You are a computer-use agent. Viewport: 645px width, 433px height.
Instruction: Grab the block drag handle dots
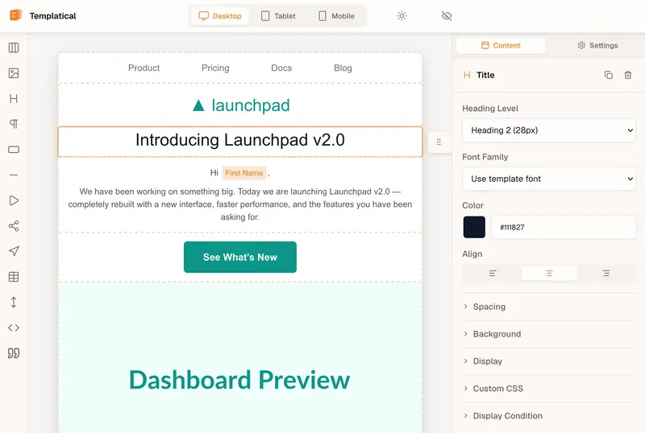439,142
